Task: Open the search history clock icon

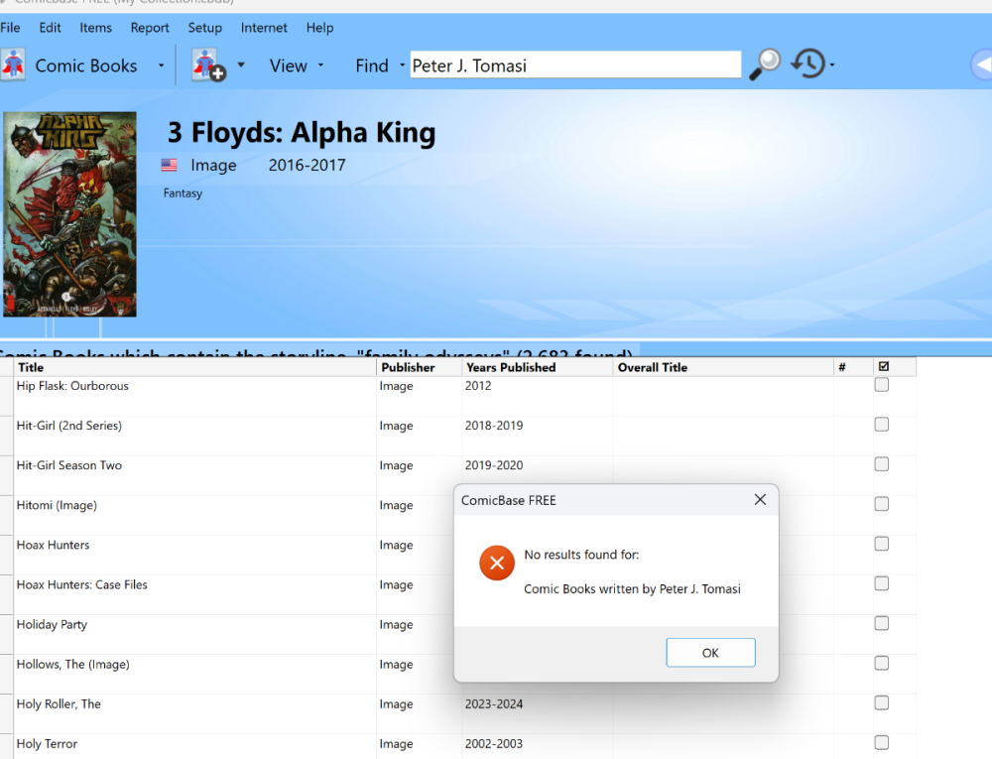Action: tap(807, 65)
